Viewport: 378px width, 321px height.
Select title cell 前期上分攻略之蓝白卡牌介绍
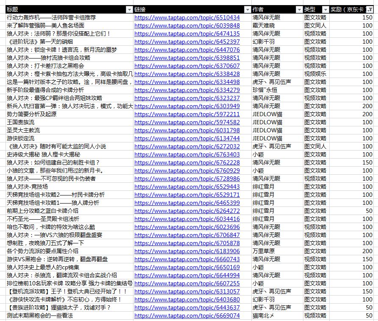69,211
